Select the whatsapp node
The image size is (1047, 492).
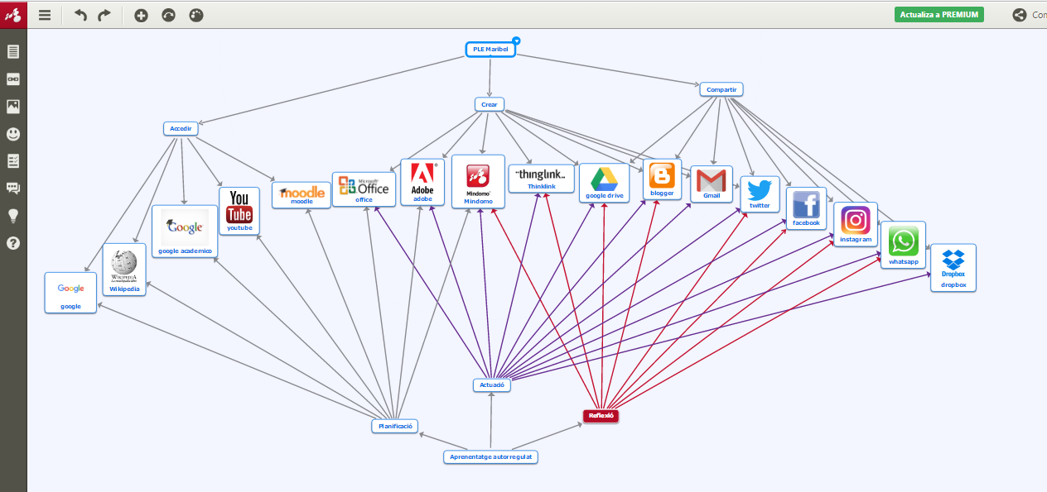coord(903,246)
